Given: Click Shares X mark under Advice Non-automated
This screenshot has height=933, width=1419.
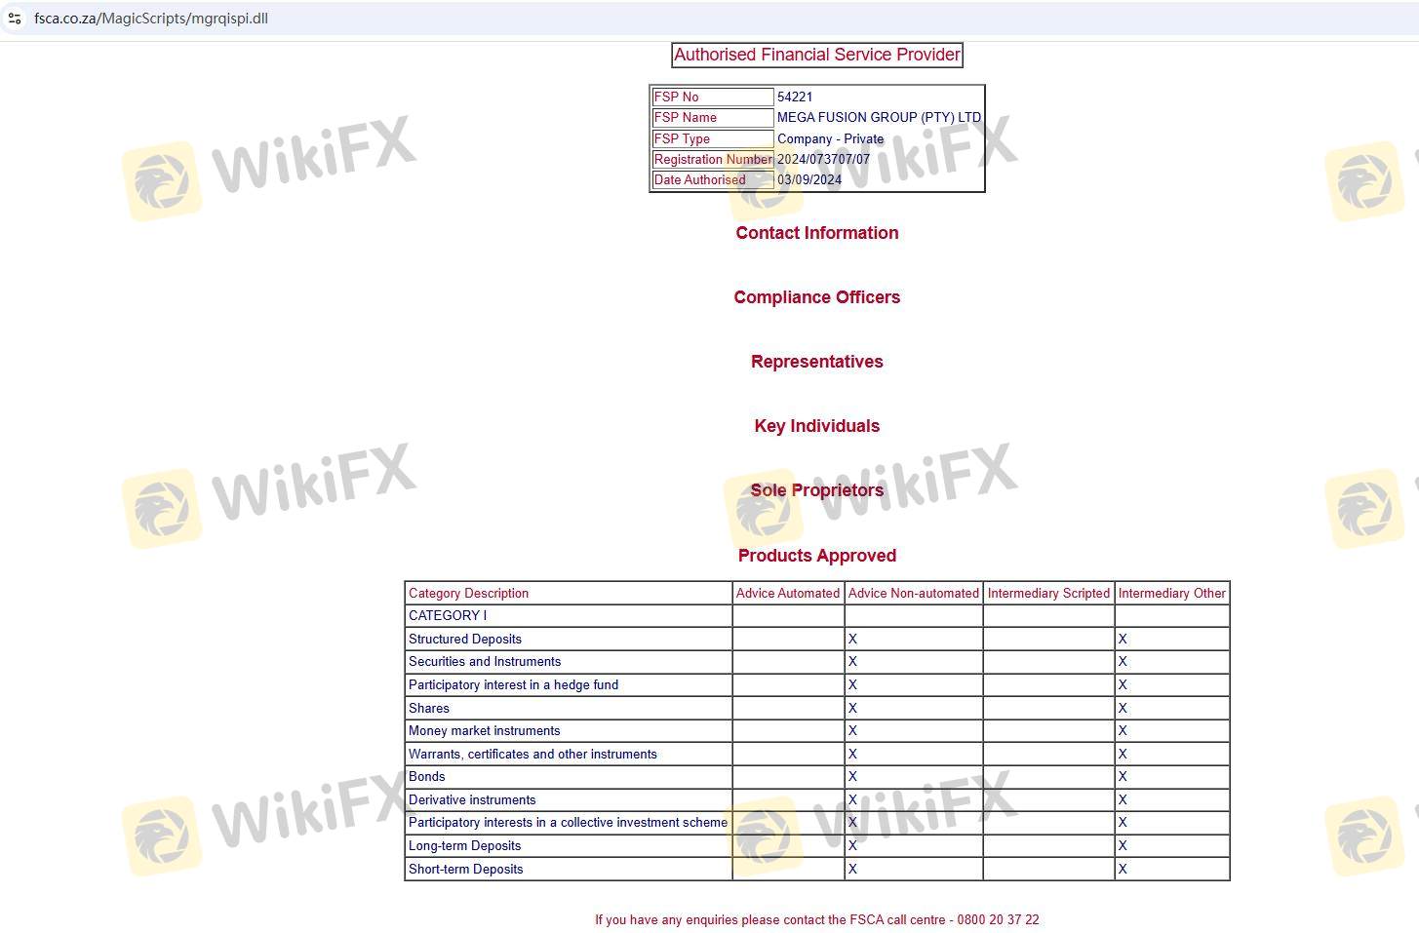Looking at the screenshot, I should (x=852, y=708).
